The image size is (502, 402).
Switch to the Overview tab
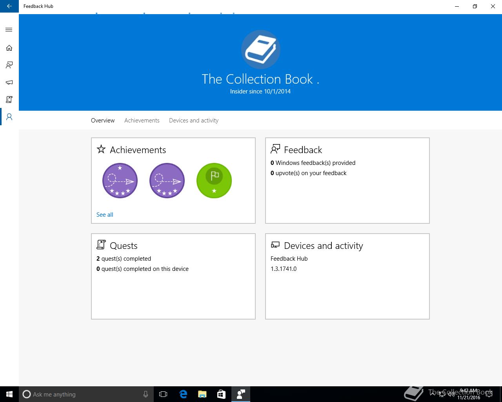[x=103, y=121]
